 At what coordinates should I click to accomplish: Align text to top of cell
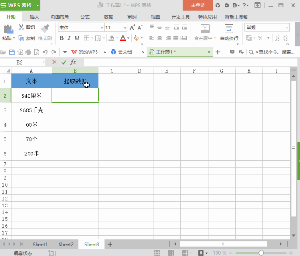coord(152,28)
